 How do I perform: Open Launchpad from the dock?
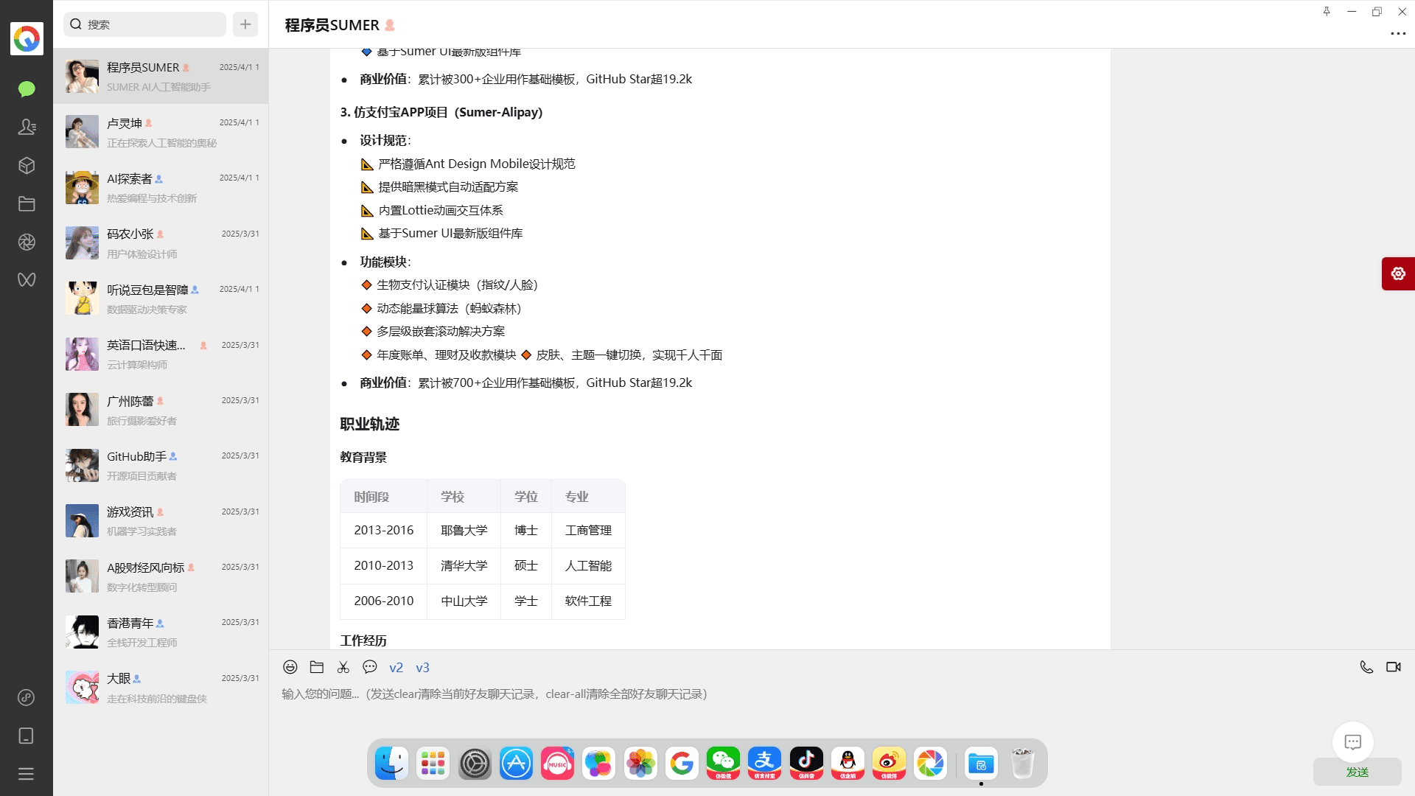[x=433, y=764]
